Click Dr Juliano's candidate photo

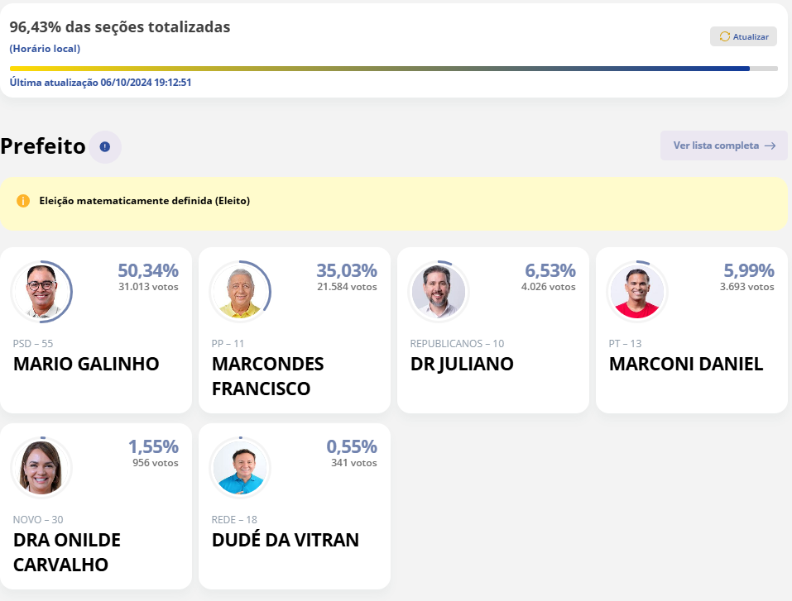click(x=439, y=292)
